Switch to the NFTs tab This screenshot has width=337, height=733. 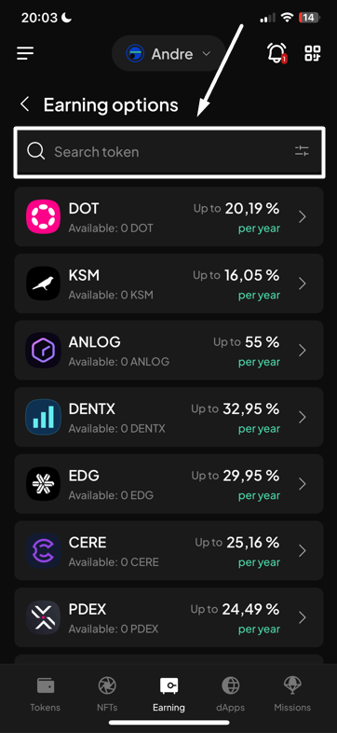point(107,694)
